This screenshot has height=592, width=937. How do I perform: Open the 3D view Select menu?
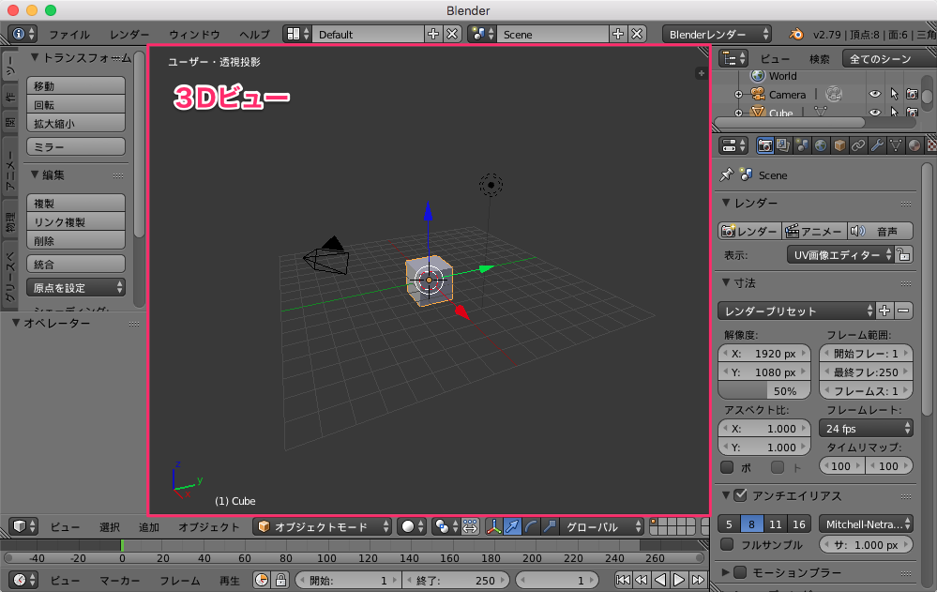(110, 527)
